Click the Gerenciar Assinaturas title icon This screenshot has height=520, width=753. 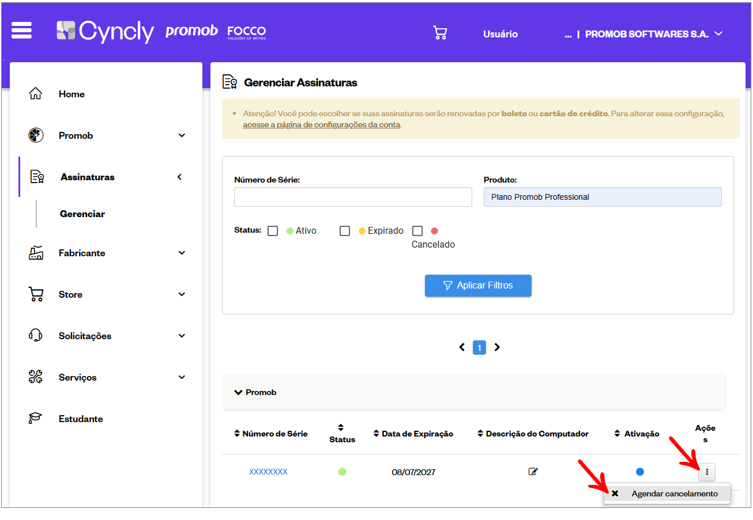230,82
